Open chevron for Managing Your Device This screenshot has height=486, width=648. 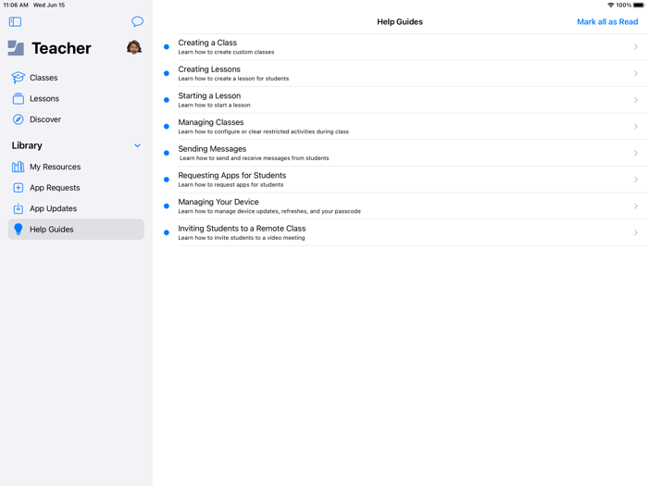click(636, 206)
